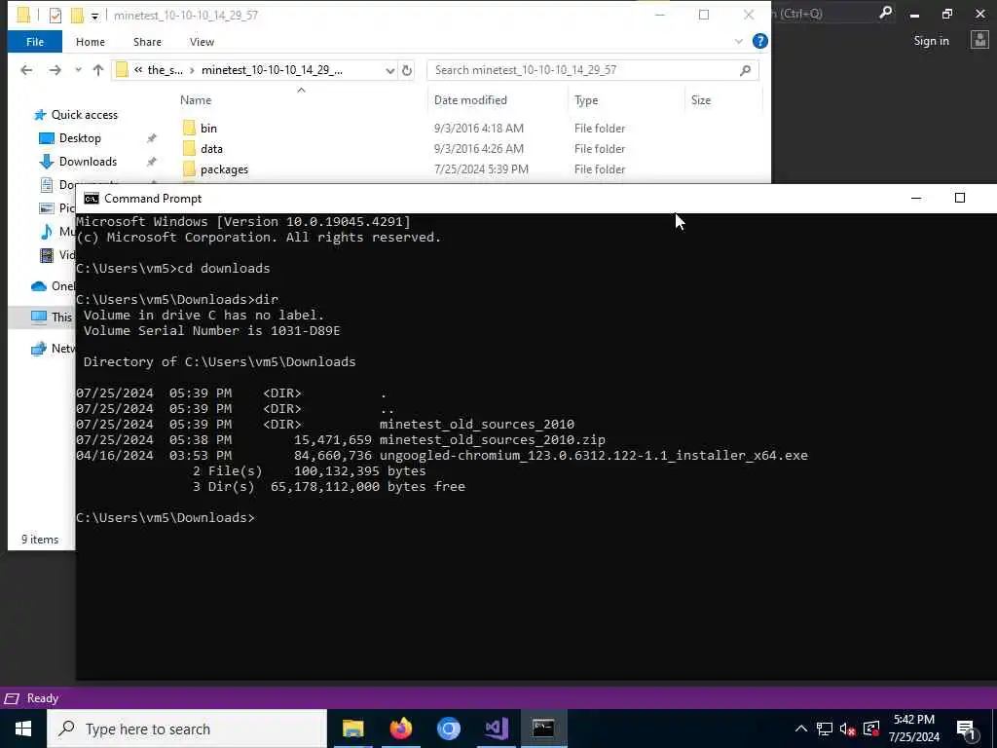
Task: Open the Windows Start menu
Action: pos(23,729)
